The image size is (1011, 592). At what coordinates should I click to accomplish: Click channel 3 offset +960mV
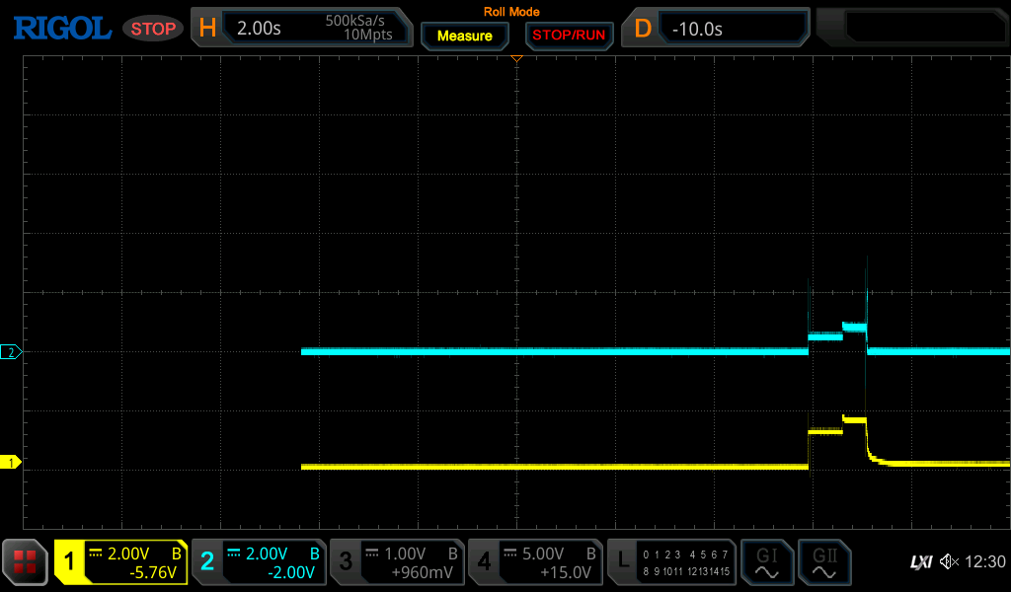[423, 572]
